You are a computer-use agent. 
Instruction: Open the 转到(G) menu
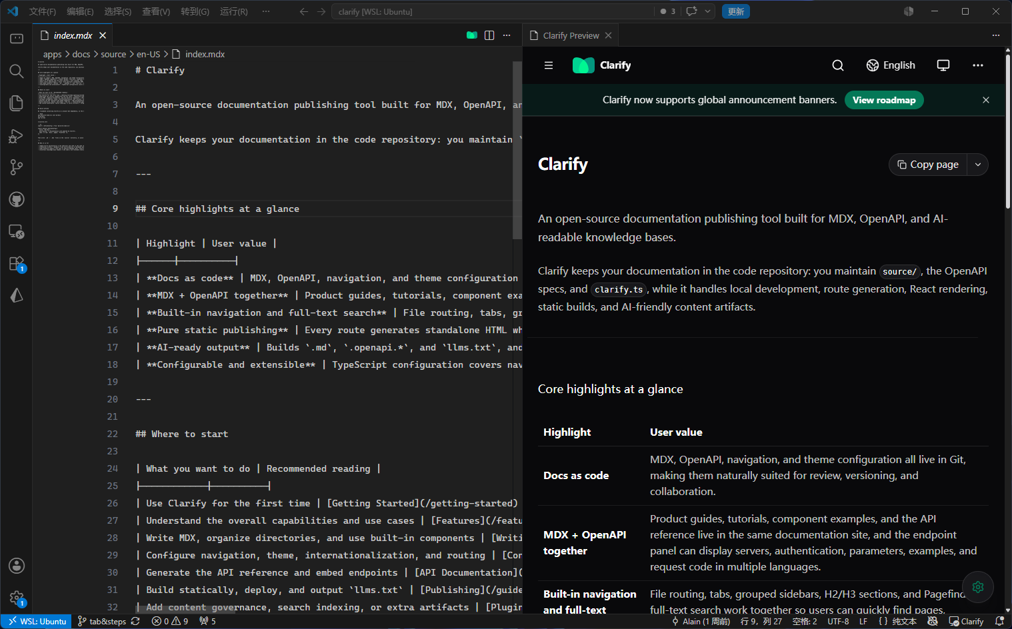(x=195, y=11)
